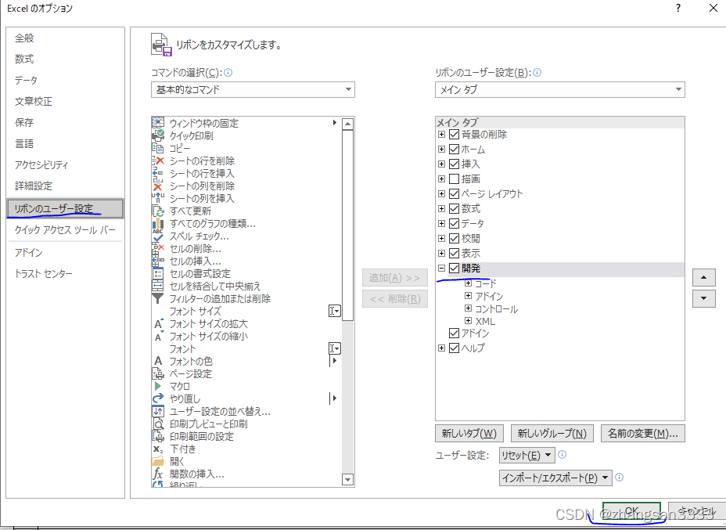The width and height of the screenshot is (726, 530).
Task: Click info icon beside リセット button
Action: pos(562,455)
